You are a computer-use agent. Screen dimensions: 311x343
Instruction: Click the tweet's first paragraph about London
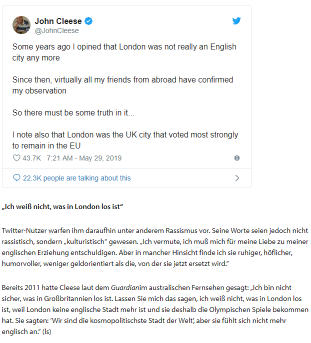(x=124, y=52)
